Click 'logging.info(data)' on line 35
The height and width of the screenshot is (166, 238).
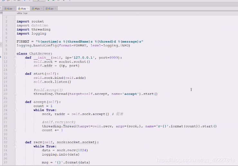(x=61, y=154)
